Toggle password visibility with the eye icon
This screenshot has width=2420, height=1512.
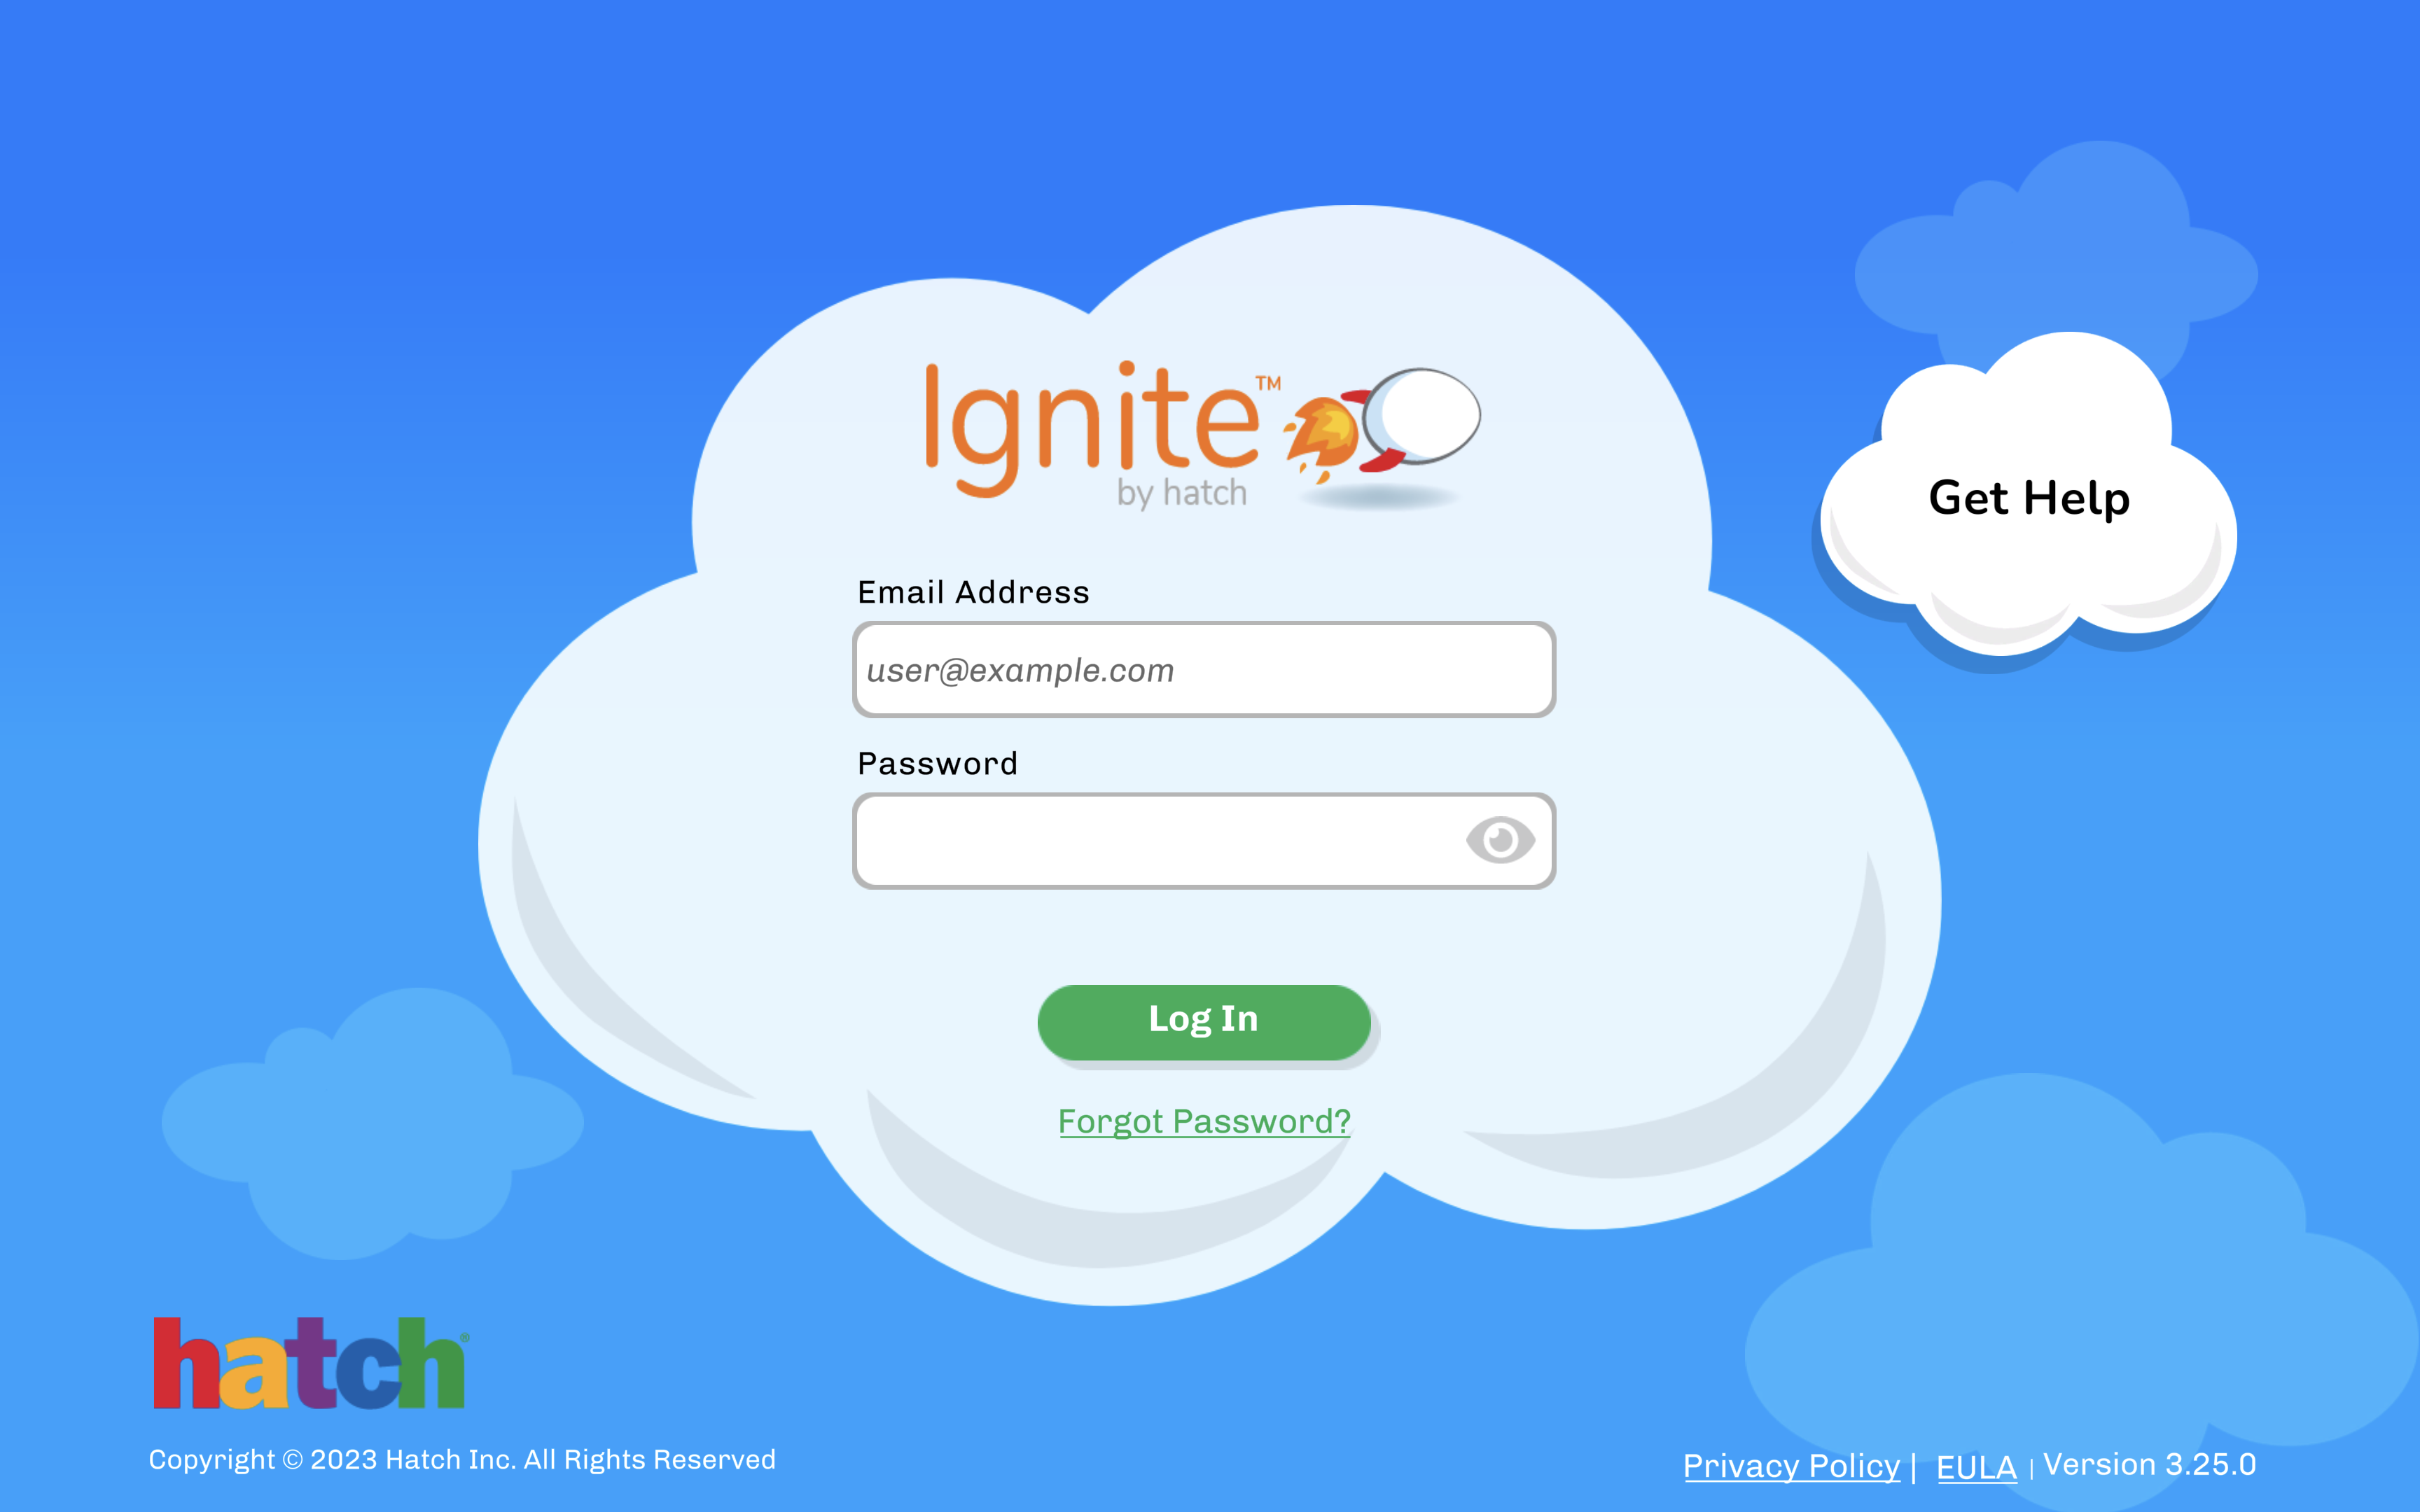[1500, 840]
